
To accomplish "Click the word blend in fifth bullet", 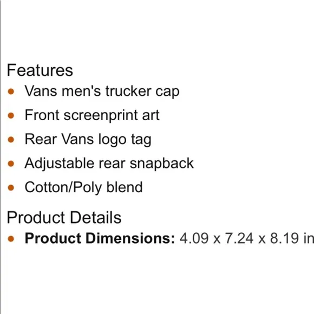I will (125, 187).
